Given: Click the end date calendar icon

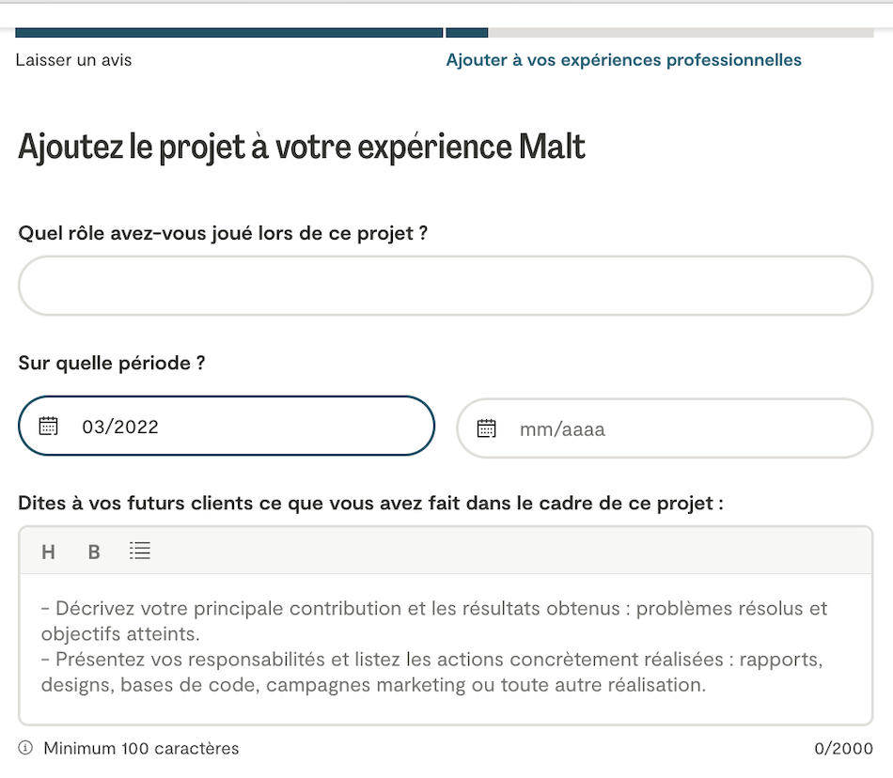Looking at the screenshot, I should click(486, 429).
